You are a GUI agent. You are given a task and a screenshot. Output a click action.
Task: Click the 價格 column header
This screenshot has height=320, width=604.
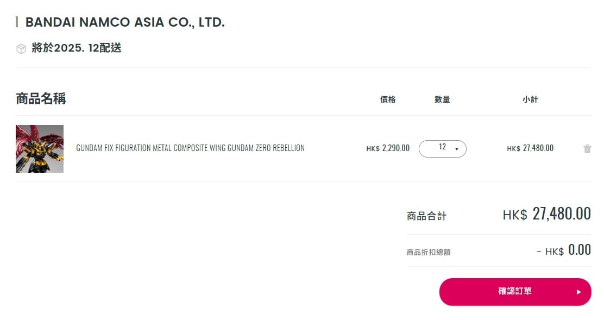[388, 99]
